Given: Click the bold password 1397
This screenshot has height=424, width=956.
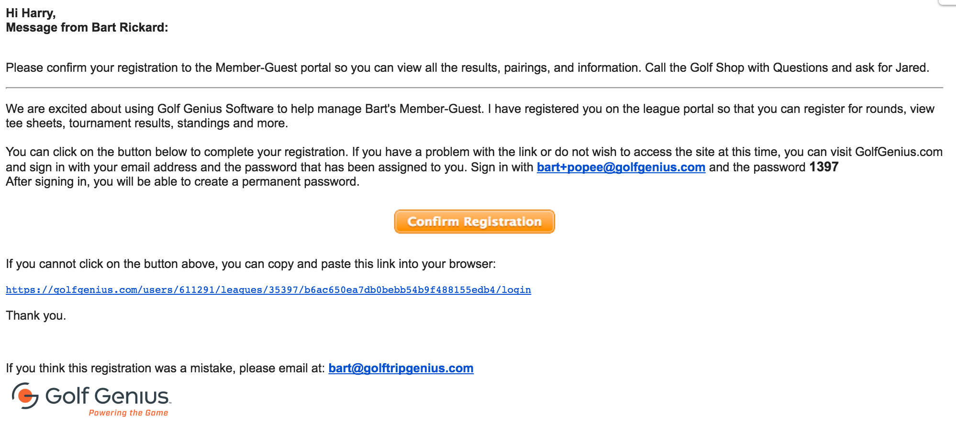Looking at the screenshot, I should tap(823, 167).
